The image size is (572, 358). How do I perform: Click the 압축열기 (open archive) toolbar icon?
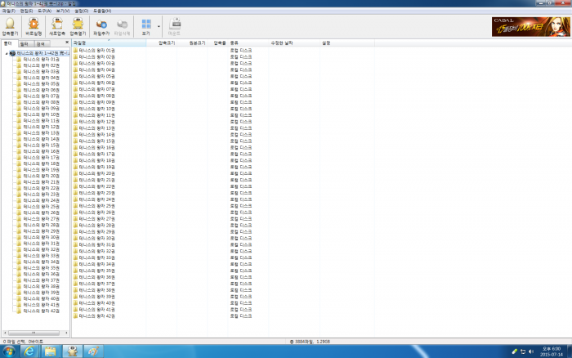click(x=79, y=27)
